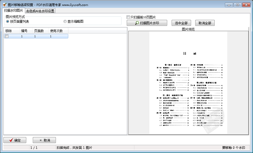Confirm settings with the 确定 button
The width and height of the screenshot is (253, 153).
click(x=15, y=140)
